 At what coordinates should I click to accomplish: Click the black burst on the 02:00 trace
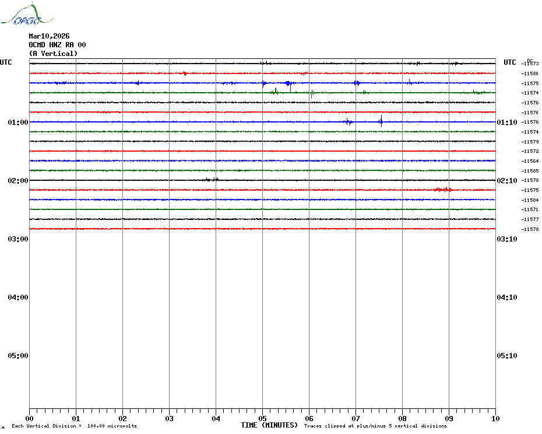210,179
